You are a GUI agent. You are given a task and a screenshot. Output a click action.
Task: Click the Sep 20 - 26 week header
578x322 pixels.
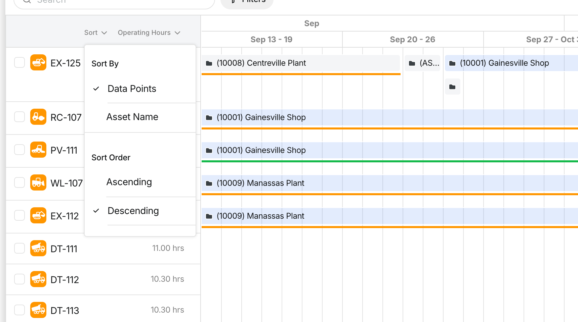(x=413, y=39)
